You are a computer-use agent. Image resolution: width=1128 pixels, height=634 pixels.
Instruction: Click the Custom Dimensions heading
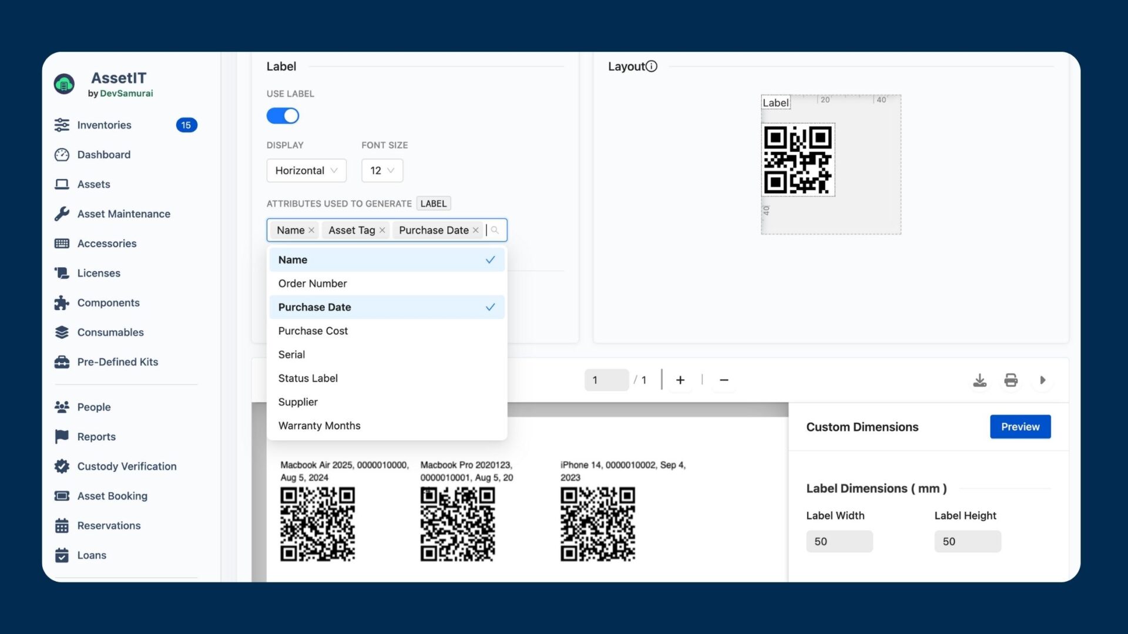(x=862, y=427)
